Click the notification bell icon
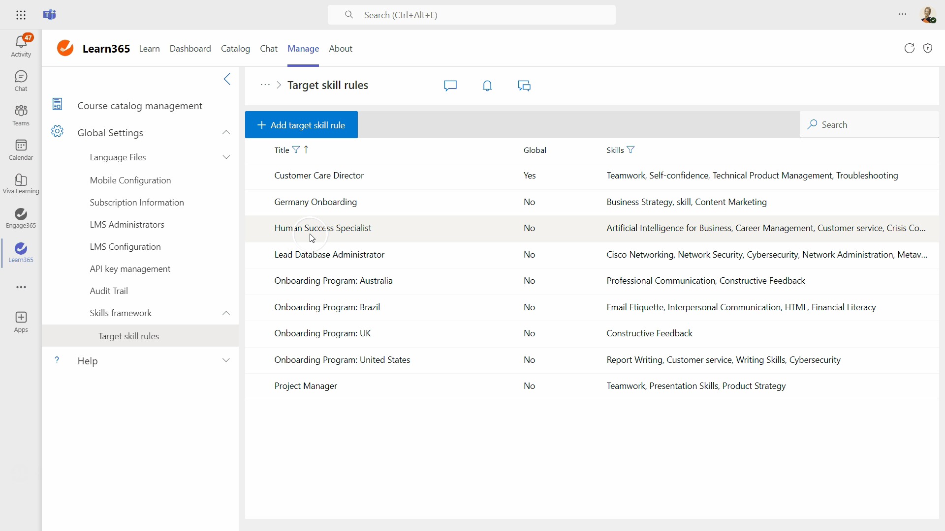The width and height of the screenshot is (945, 531). point(487,86)
